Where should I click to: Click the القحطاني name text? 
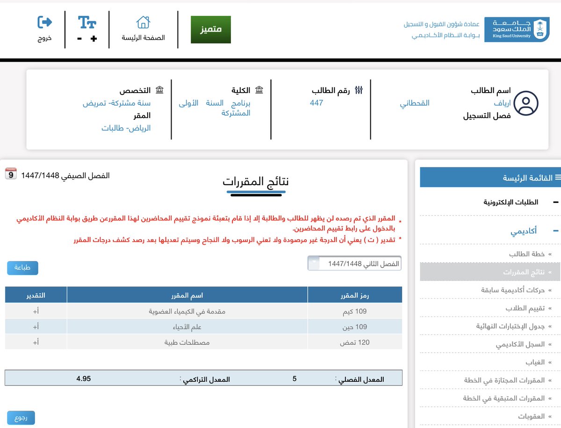[x=415, y=103]
